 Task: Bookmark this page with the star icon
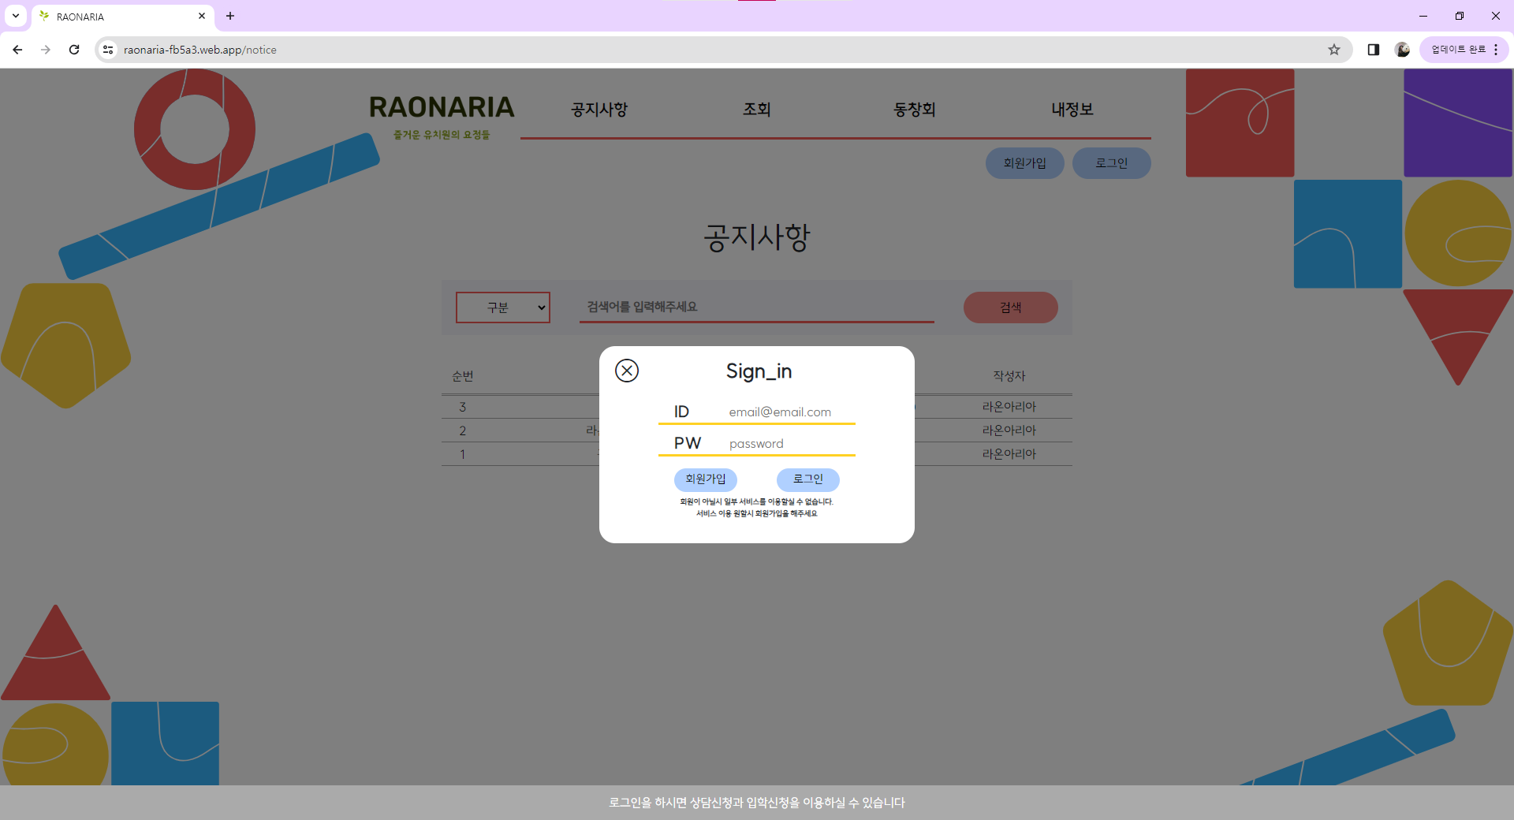pos(1334,50)
